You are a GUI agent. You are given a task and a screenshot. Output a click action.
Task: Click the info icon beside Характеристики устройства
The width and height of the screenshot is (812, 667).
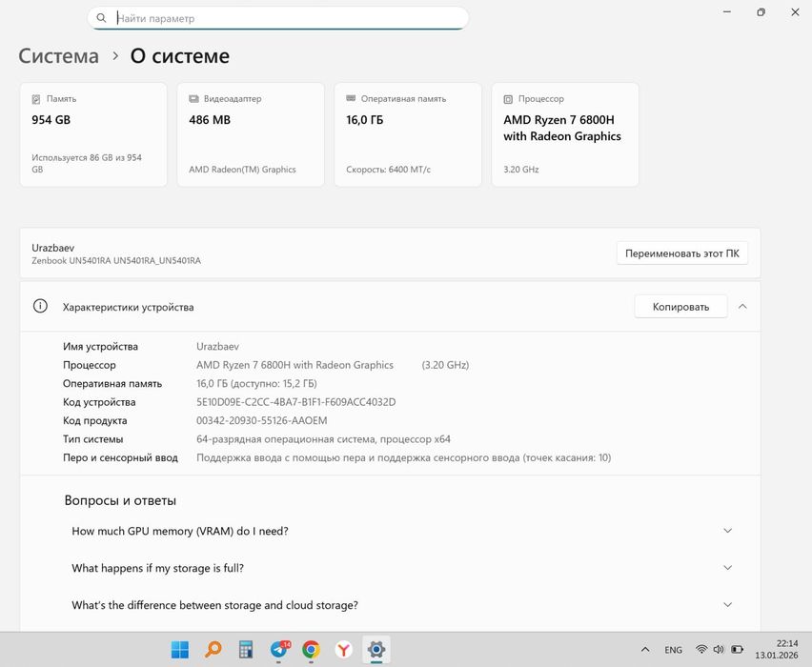click(x=40, y=306)
